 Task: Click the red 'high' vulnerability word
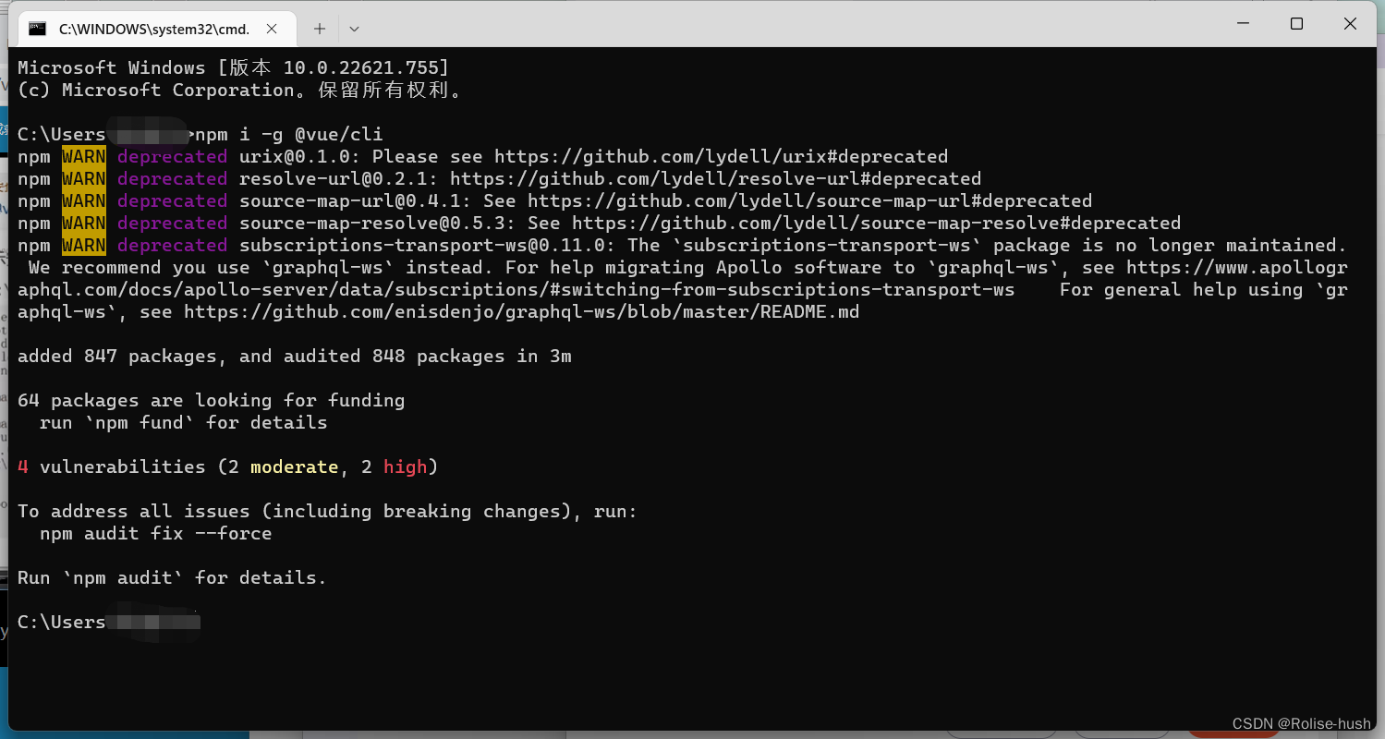coord(405,466)
